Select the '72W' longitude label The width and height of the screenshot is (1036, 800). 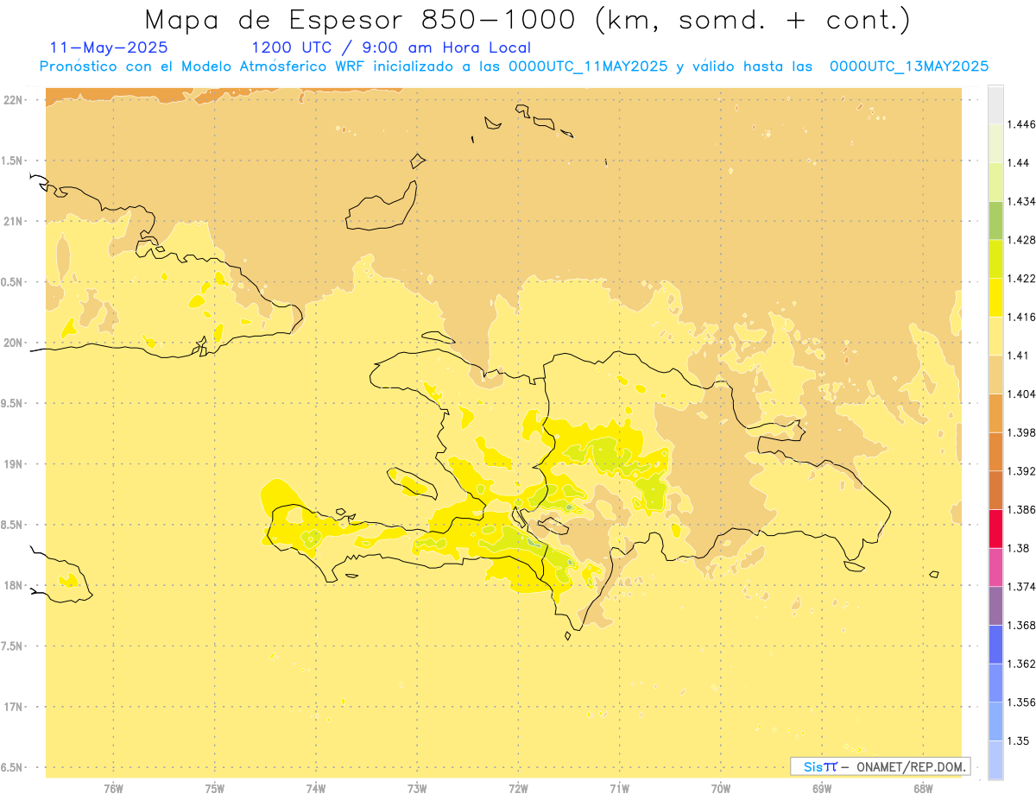click(518, 789)
